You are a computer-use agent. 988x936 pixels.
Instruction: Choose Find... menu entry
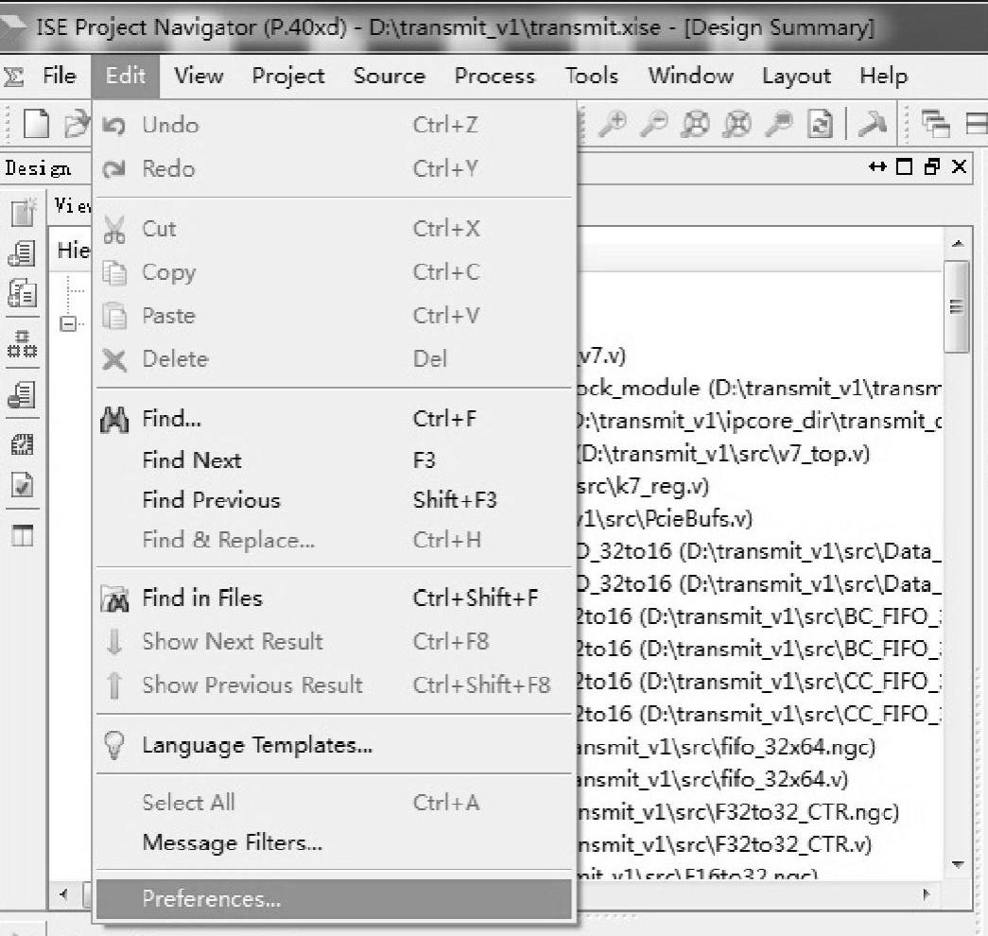tap(334, 419)
